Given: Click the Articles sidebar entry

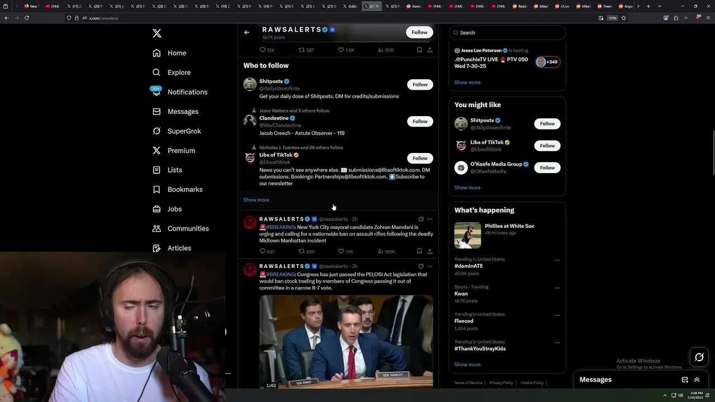Looking at the screenshot, I should coord(171,248).
